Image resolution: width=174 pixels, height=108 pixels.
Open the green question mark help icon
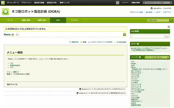click(125, 35)
